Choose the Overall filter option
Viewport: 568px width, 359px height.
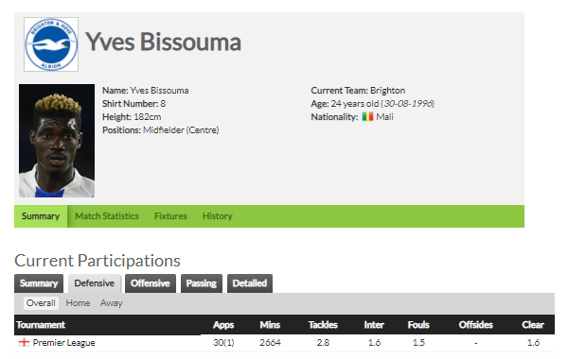point(41,303)
